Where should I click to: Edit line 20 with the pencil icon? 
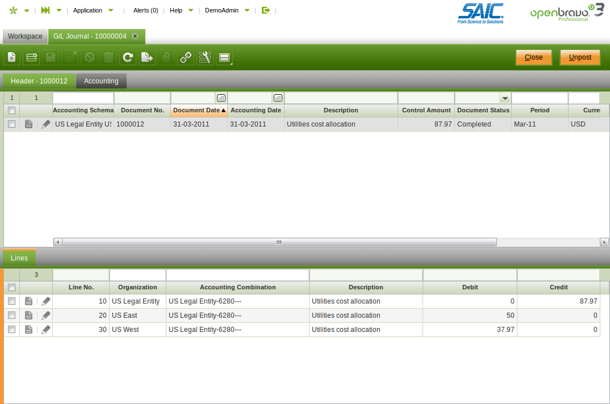46,315
